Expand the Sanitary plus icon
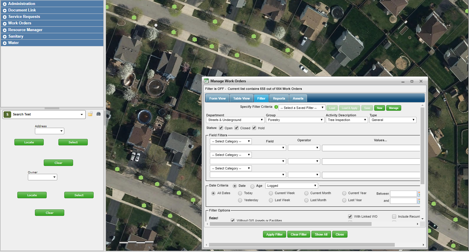This screenshot has width=469, height=252. pyautogui.click(x=5, y=37)
